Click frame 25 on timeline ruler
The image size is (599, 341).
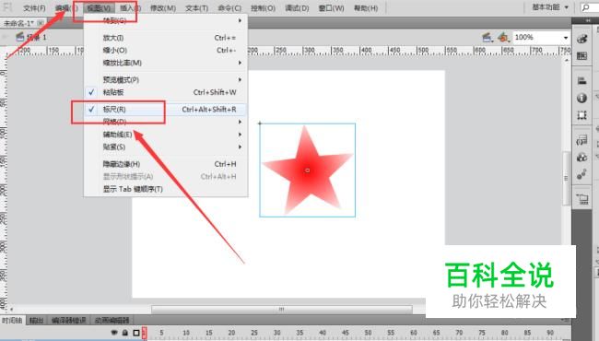click(x=254, y=333)
